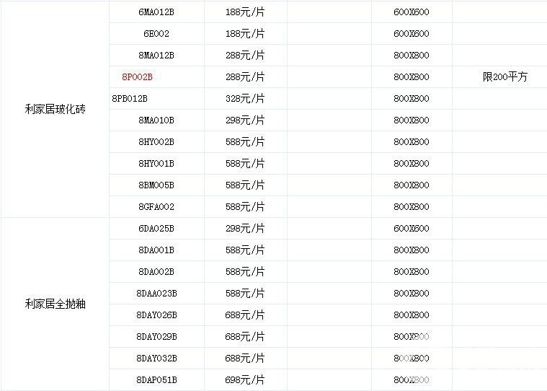The image size is (547, 391).
Task: Click product code 8DAY032B
Action: (x=156, y=359)
